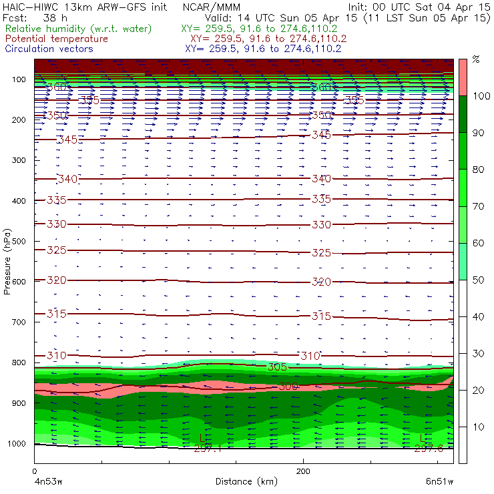Click the colorbar '40' value label

[478, 316]
